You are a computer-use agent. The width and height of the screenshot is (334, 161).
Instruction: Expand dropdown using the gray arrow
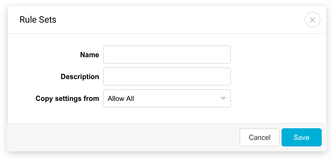click(x=223, y=98)
